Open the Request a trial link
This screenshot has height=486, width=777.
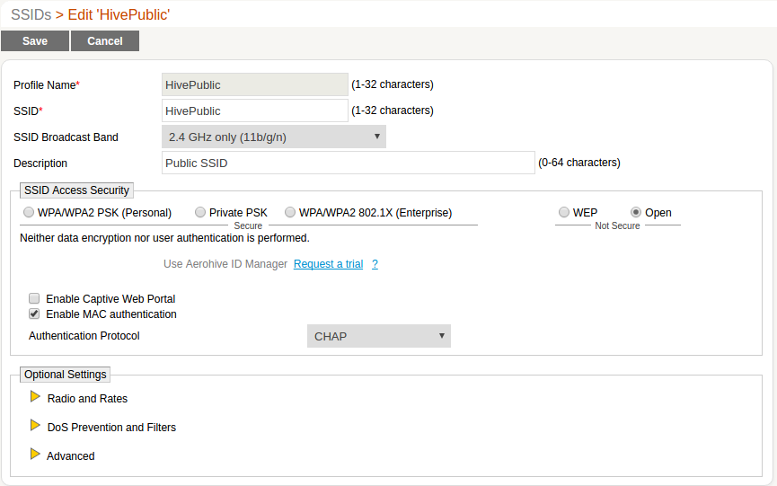328,264
